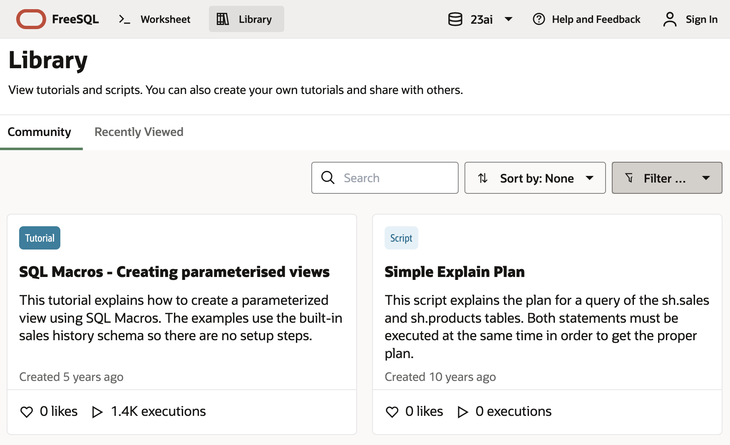Focus the Search input field
The height and width of the screenshot is (445, 730).
pos(395,178)
